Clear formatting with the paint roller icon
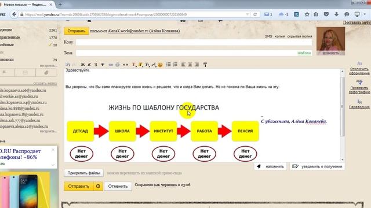The height and width of the screenshot is (208, 371). coord(205,64)
